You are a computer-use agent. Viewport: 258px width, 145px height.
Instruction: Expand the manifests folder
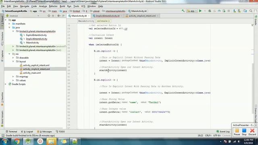9,24
